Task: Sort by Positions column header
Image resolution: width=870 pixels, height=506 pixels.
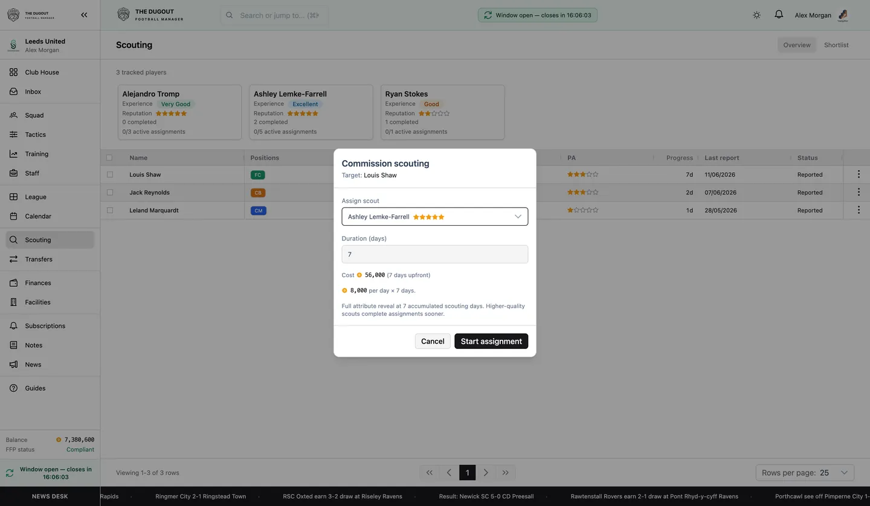Action: click(265, 158)
